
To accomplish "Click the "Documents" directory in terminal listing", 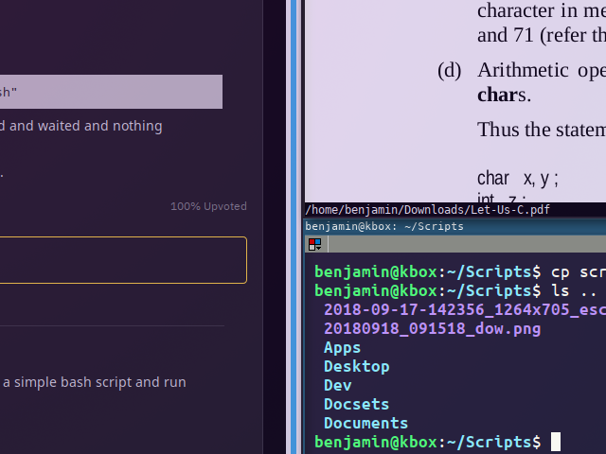I will pos(365,423).
